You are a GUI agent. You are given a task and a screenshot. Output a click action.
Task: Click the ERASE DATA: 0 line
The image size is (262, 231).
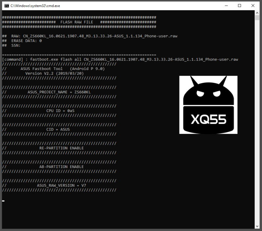tap(22, 41)
